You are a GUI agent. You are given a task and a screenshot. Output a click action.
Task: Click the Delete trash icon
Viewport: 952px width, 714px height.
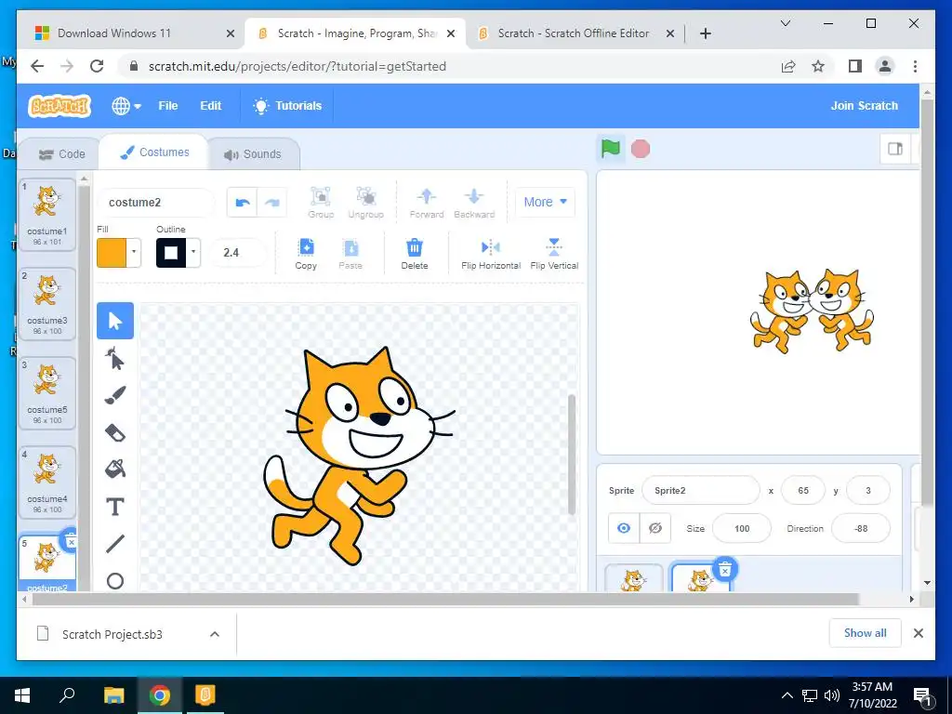[415, 254]
